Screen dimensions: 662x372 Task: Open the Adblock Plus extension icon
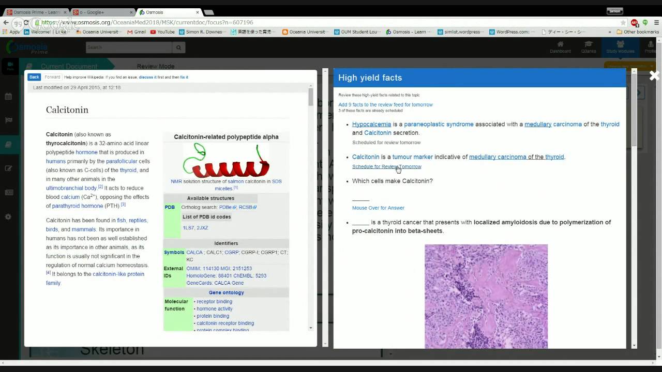click(x=635, y=23)
